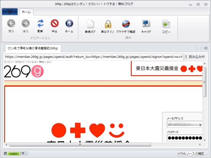Show previous tab with left triangle arrow
Screen dimensions: 211x158
[197, 48]
